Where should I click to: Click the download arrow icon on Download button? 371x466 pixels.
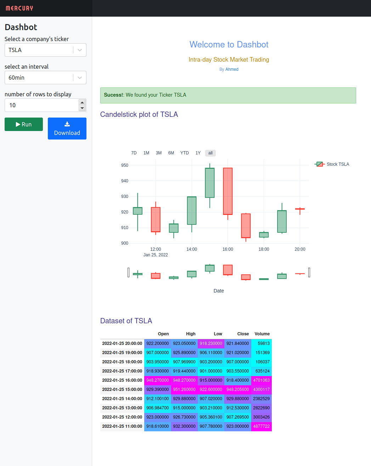point(67,124)
